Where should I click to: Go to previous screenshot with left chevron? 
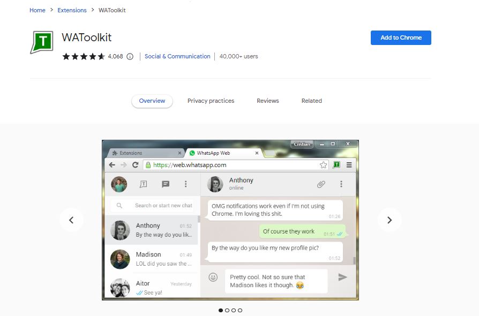click(71, 220)
